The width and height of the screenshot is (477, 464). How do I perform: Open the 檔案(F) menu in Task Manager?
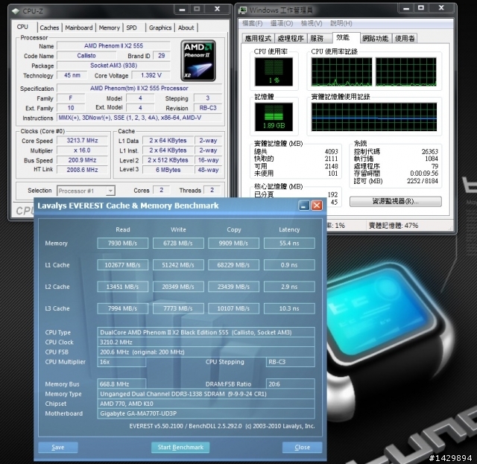253,23
